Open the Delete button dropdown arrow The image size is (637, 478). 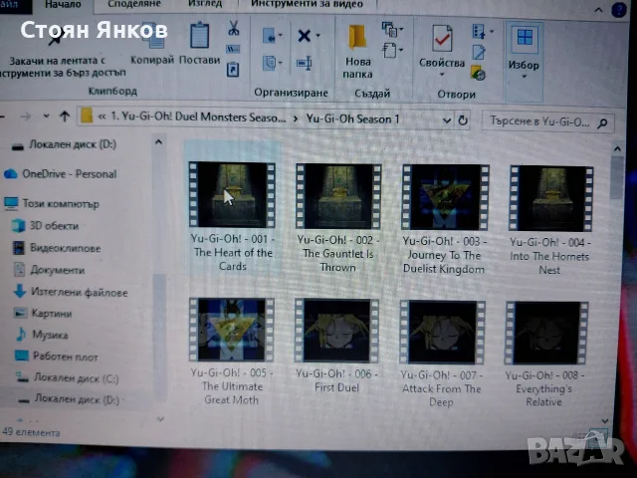(x=318, y=36)
